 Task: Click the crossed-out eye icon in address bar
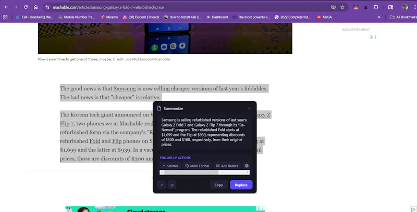tap(333, 7)
